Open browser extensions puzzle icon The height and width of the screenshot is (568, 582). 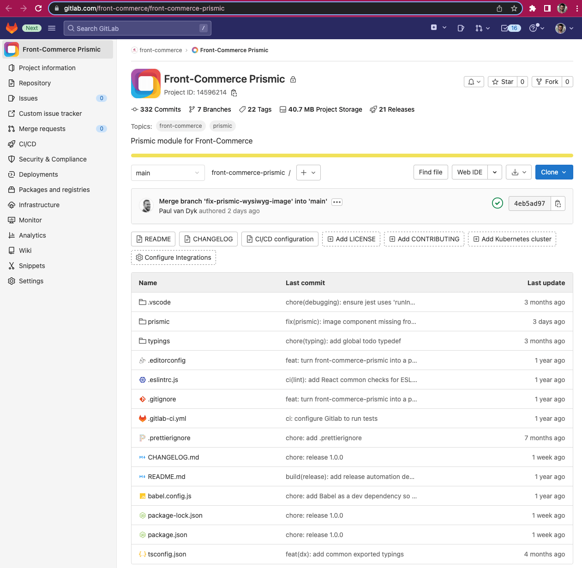(x=533, y=8)
